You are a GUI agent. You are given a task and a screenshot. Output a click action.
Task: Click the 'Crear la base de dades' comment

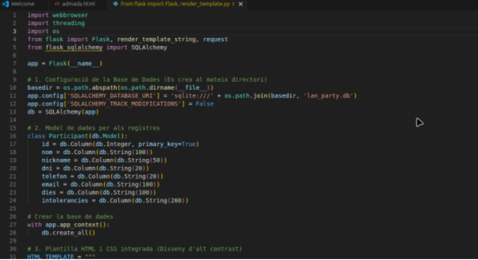(70, 216)
